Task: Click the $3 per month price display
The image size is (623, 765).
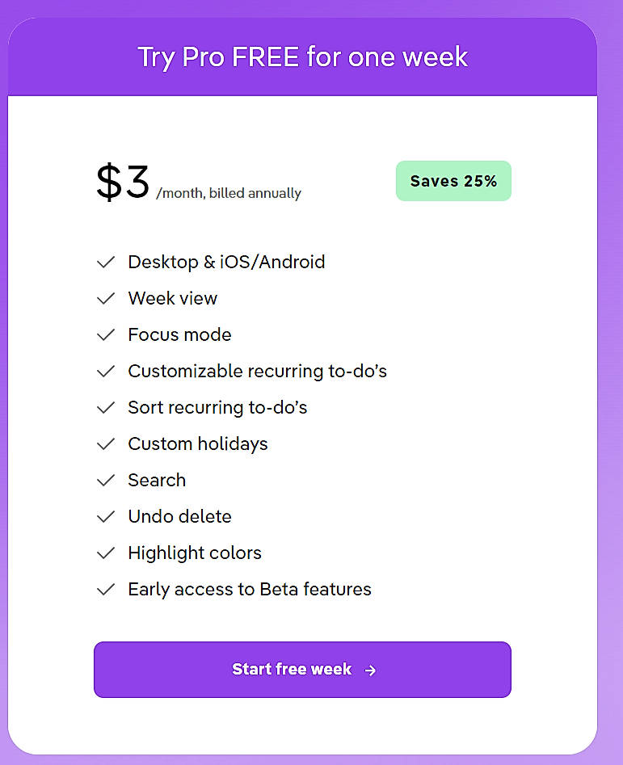Action: [x=122, y=179]
